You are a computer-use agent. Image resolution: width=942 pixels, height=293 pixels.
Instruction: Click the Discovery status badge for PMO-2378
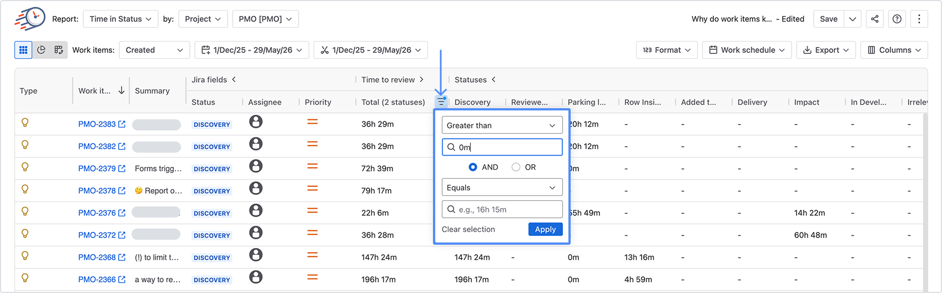(x=212, y=191)
